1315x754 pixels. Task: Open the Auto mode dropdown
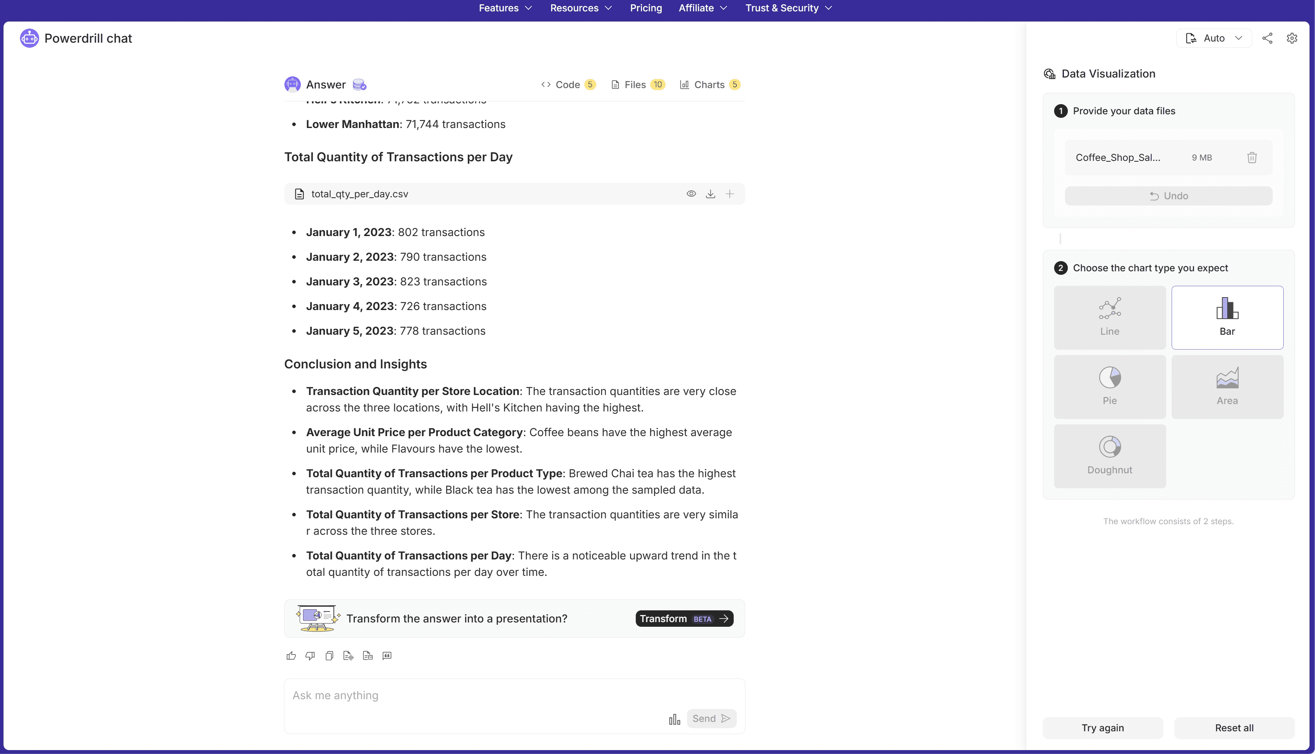pos(1214,38)
